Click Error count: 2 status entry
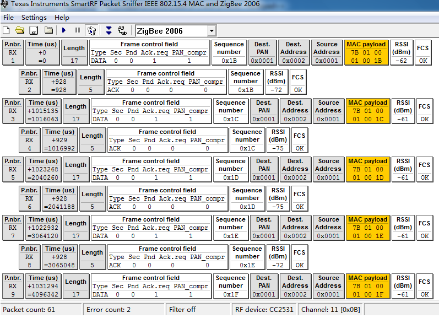Screen dimensions: 439x318 click(x=123, y=309)
